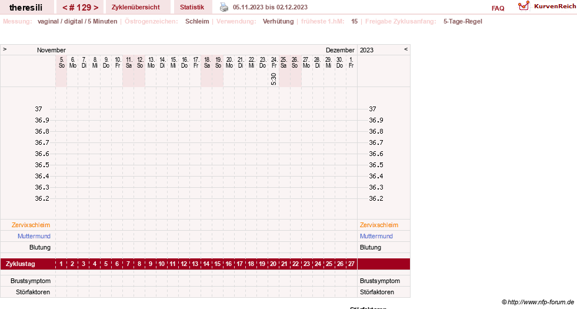
Task: Click cycle day 27 cell
Action: click(x=351, y=264)
